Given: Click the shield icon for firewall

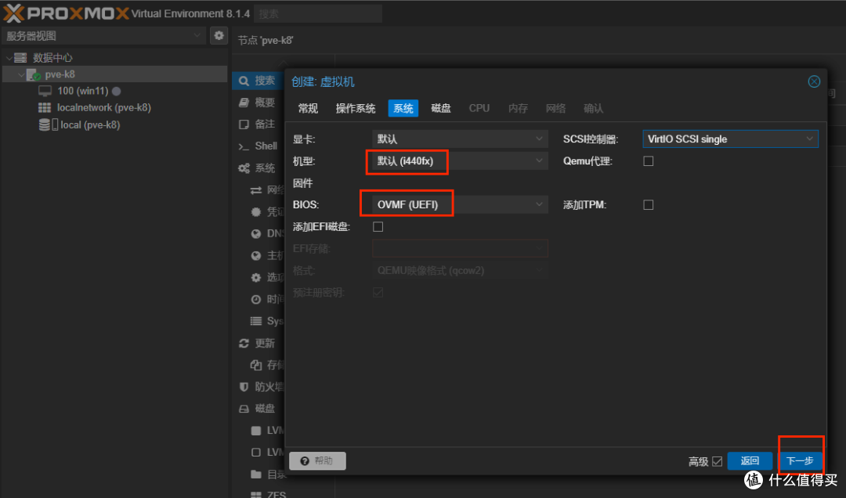Looking at the screenshot, I should 244,387.
